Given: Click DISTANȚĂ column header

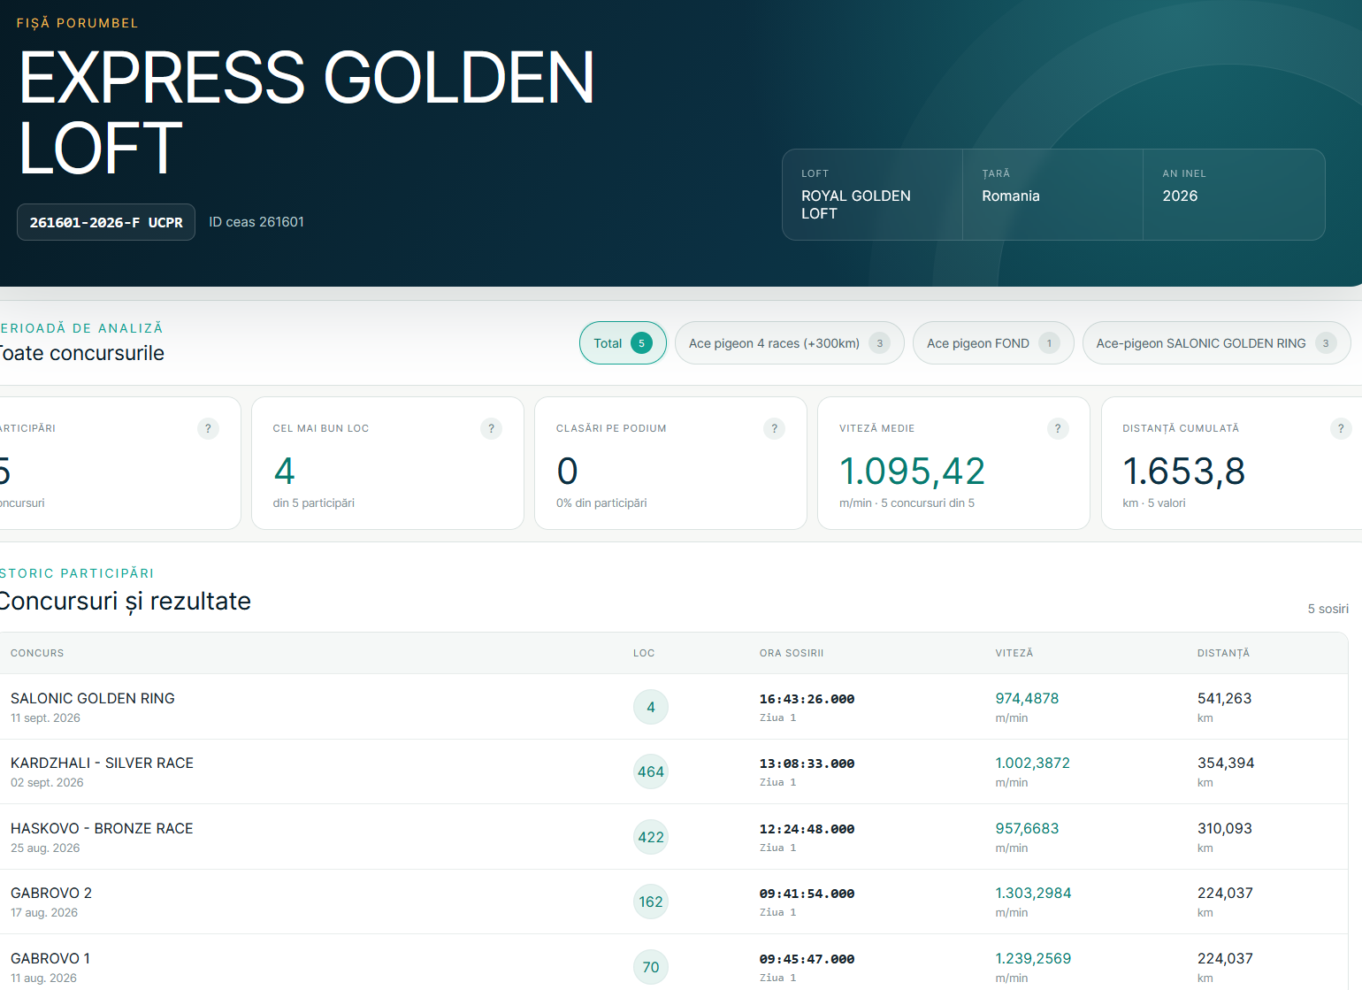Looking at the screenshot, I should tap(1224, 653).
